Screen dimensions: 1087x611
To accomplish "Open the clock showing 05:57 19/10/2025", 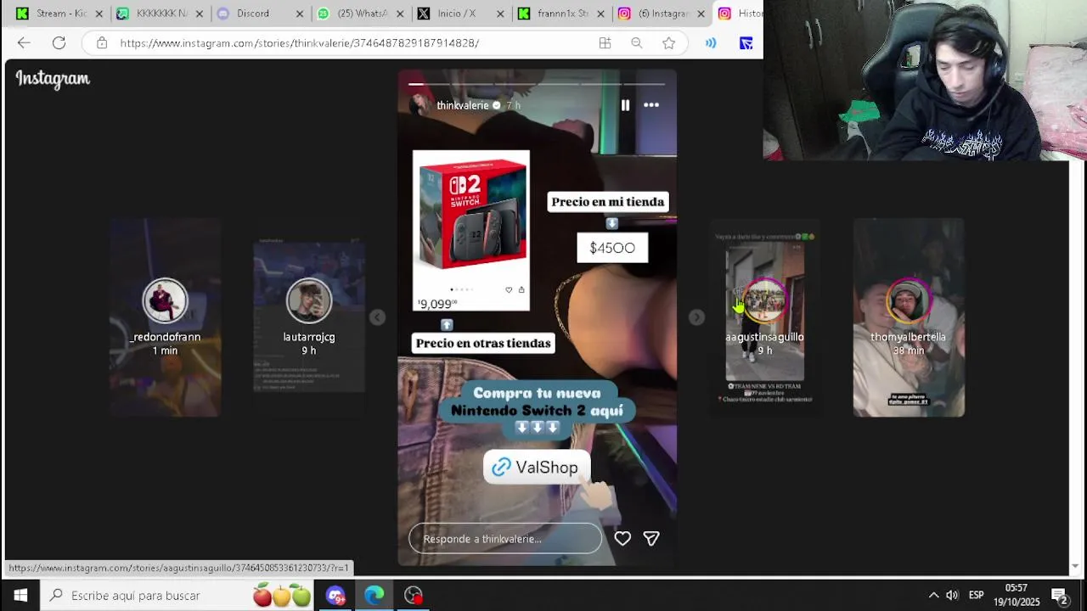I will [x=1017, y=595].
